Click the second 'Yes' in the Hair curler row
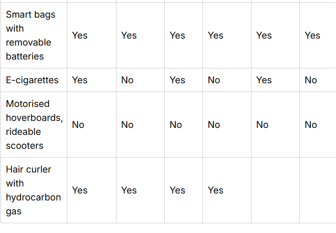The height and width of the screenshot is (233, 336). (129, 190)
